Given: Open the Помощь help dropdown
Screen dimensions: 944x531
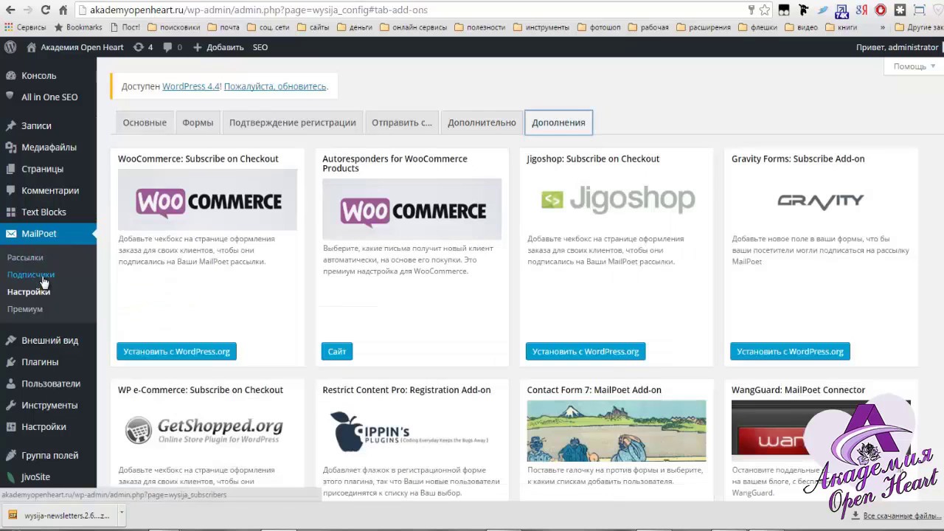Looking at the screenshot, I should [x=914, y=66].
